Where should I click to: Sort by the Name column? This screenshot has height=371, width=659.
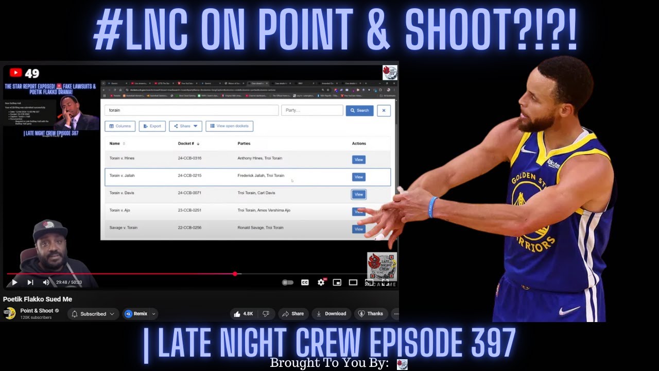tap(117, 143)
